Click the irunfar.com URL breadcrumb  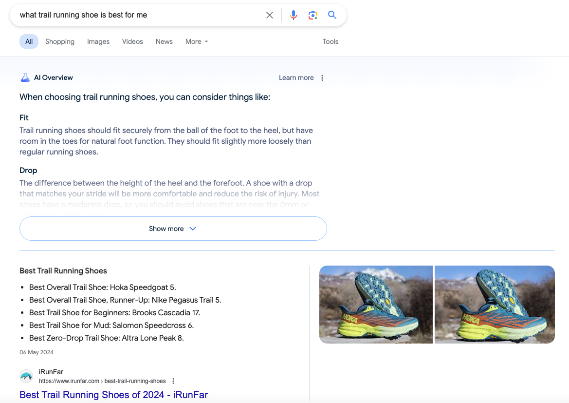102,381
